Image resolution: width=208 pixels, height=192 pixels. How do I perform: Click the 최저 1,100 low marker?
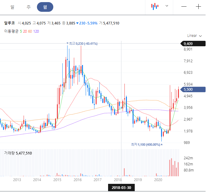coord(147,145)
